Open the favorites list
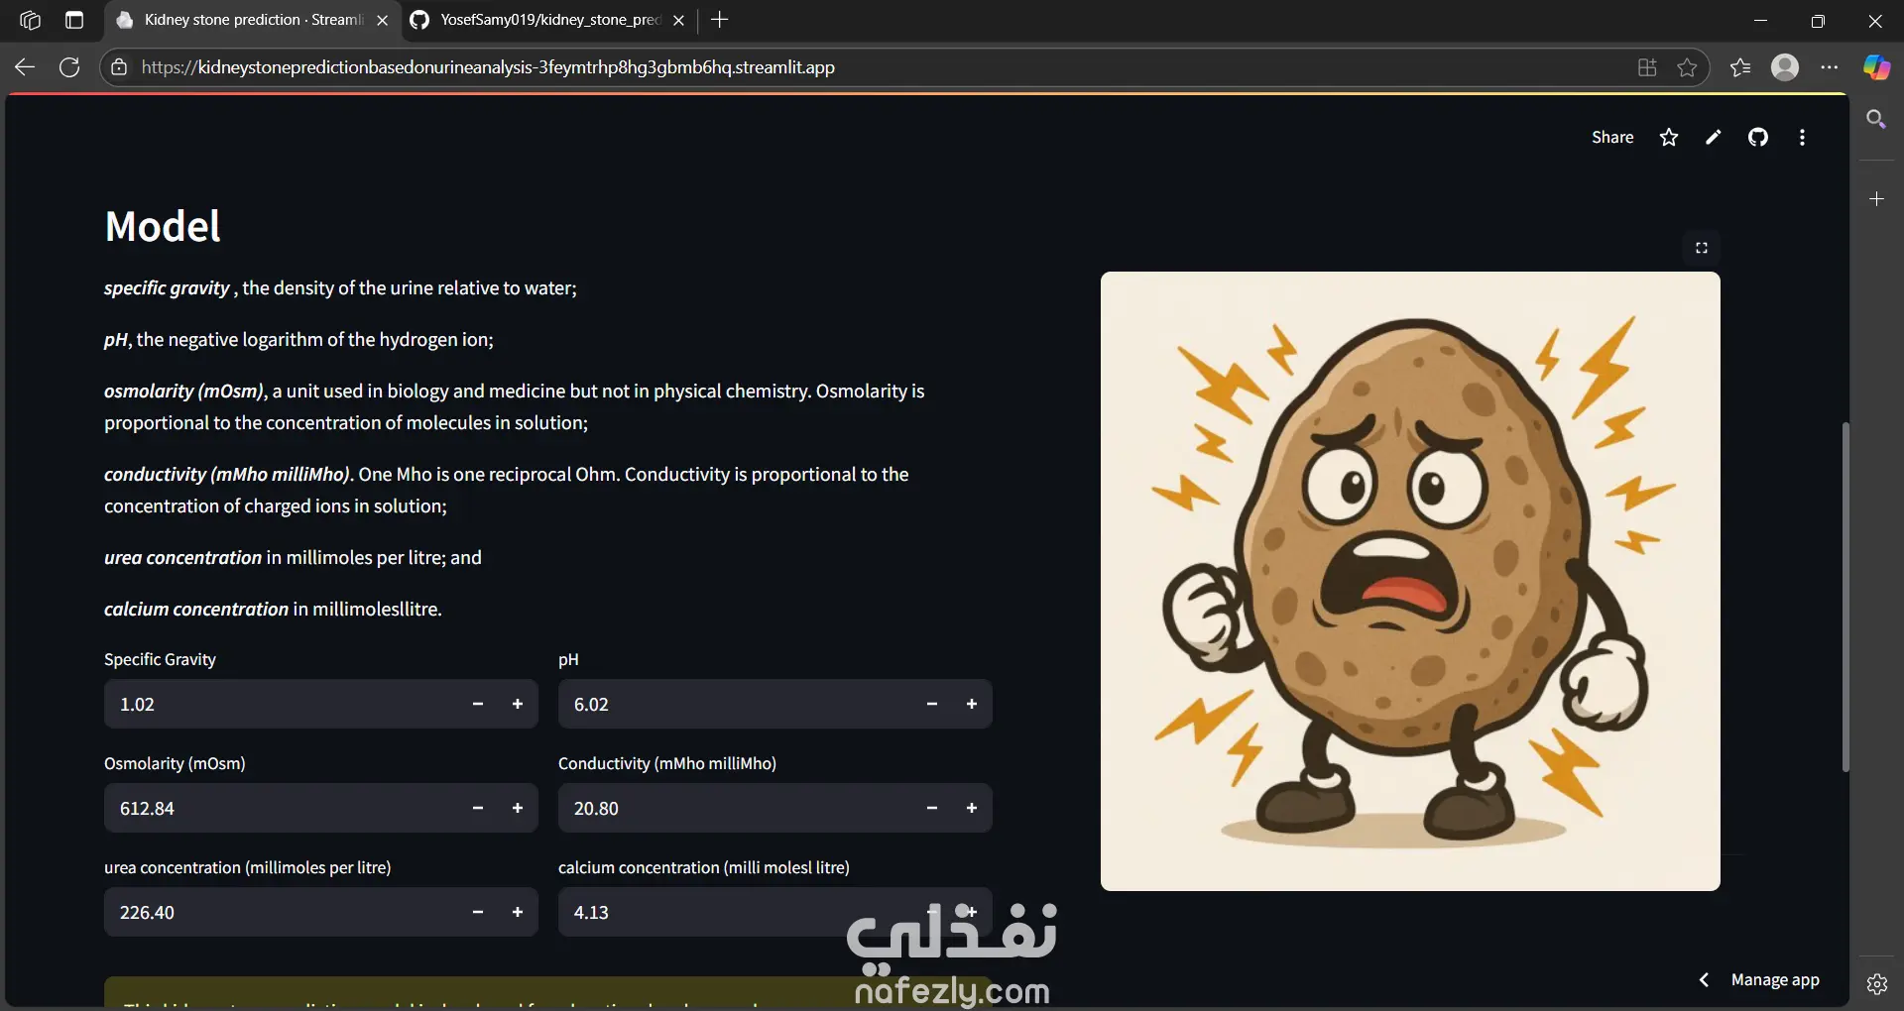Image resolution: width=1904 pixels, height=1011 pixels. point(1740,67)
